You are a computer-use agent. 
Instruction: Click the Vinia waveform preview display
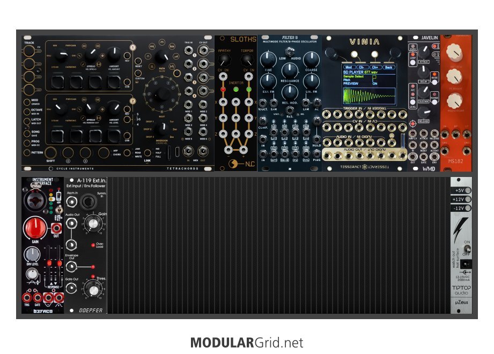[369, 96]
